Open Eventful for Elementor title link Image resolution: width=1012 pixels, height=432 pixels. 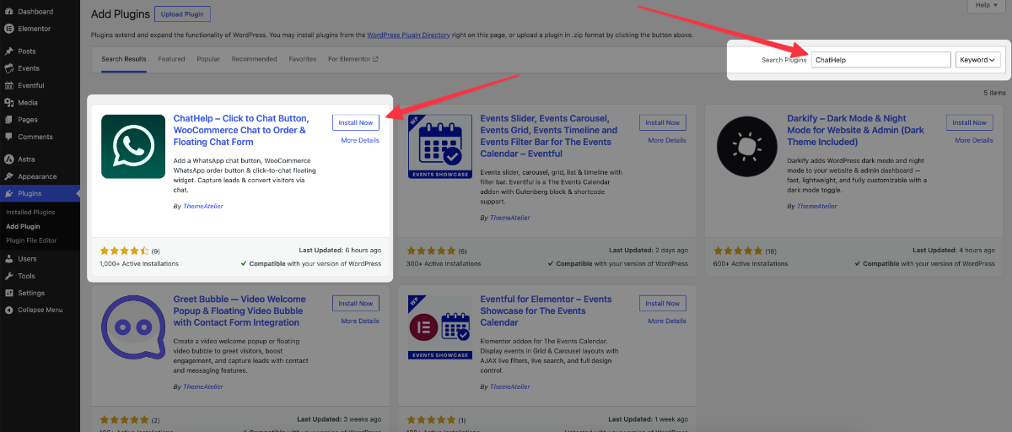coord(546,310)
